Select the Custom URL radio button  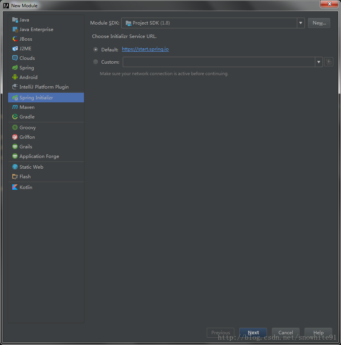(x=96, y=62)
